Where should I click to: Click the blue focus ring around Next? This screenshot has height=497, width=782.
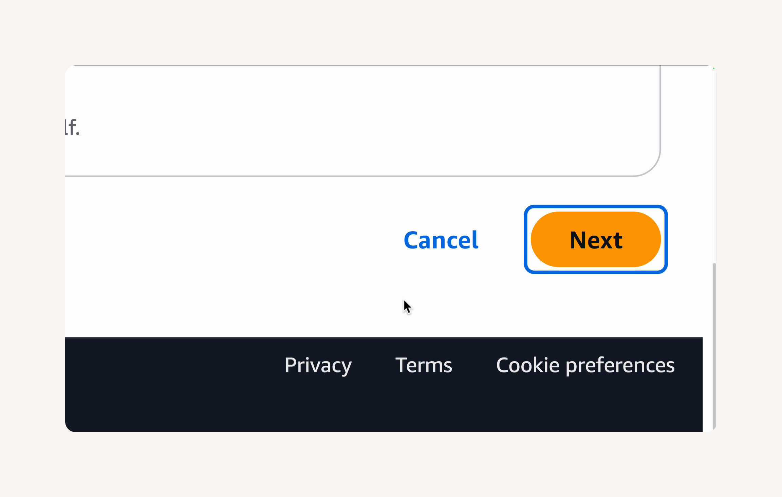click(x=596, y=207)
